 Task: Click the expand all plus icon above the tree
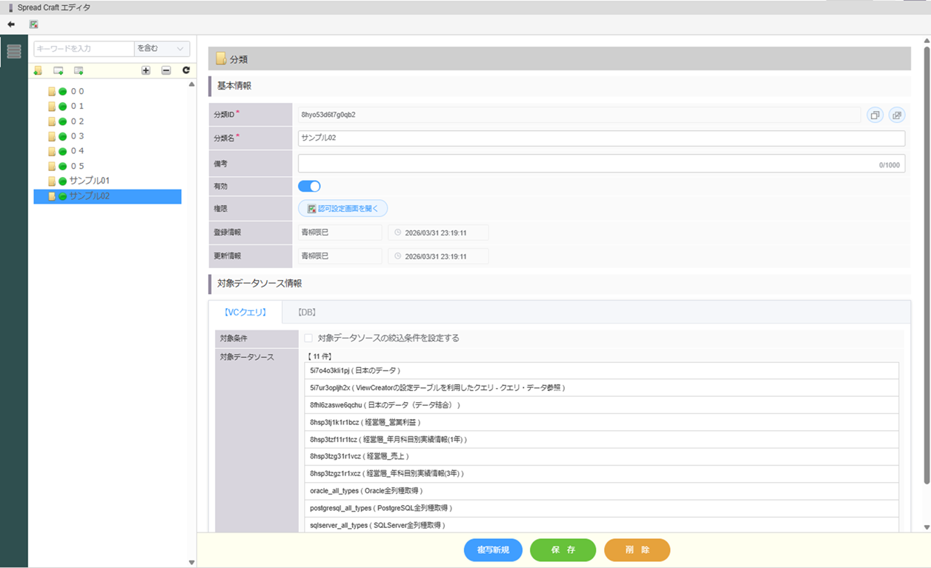pyautogui.click(x=146, y=70)
